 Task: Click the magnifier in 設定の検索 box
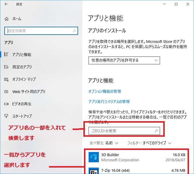click(x=74, y=31)
